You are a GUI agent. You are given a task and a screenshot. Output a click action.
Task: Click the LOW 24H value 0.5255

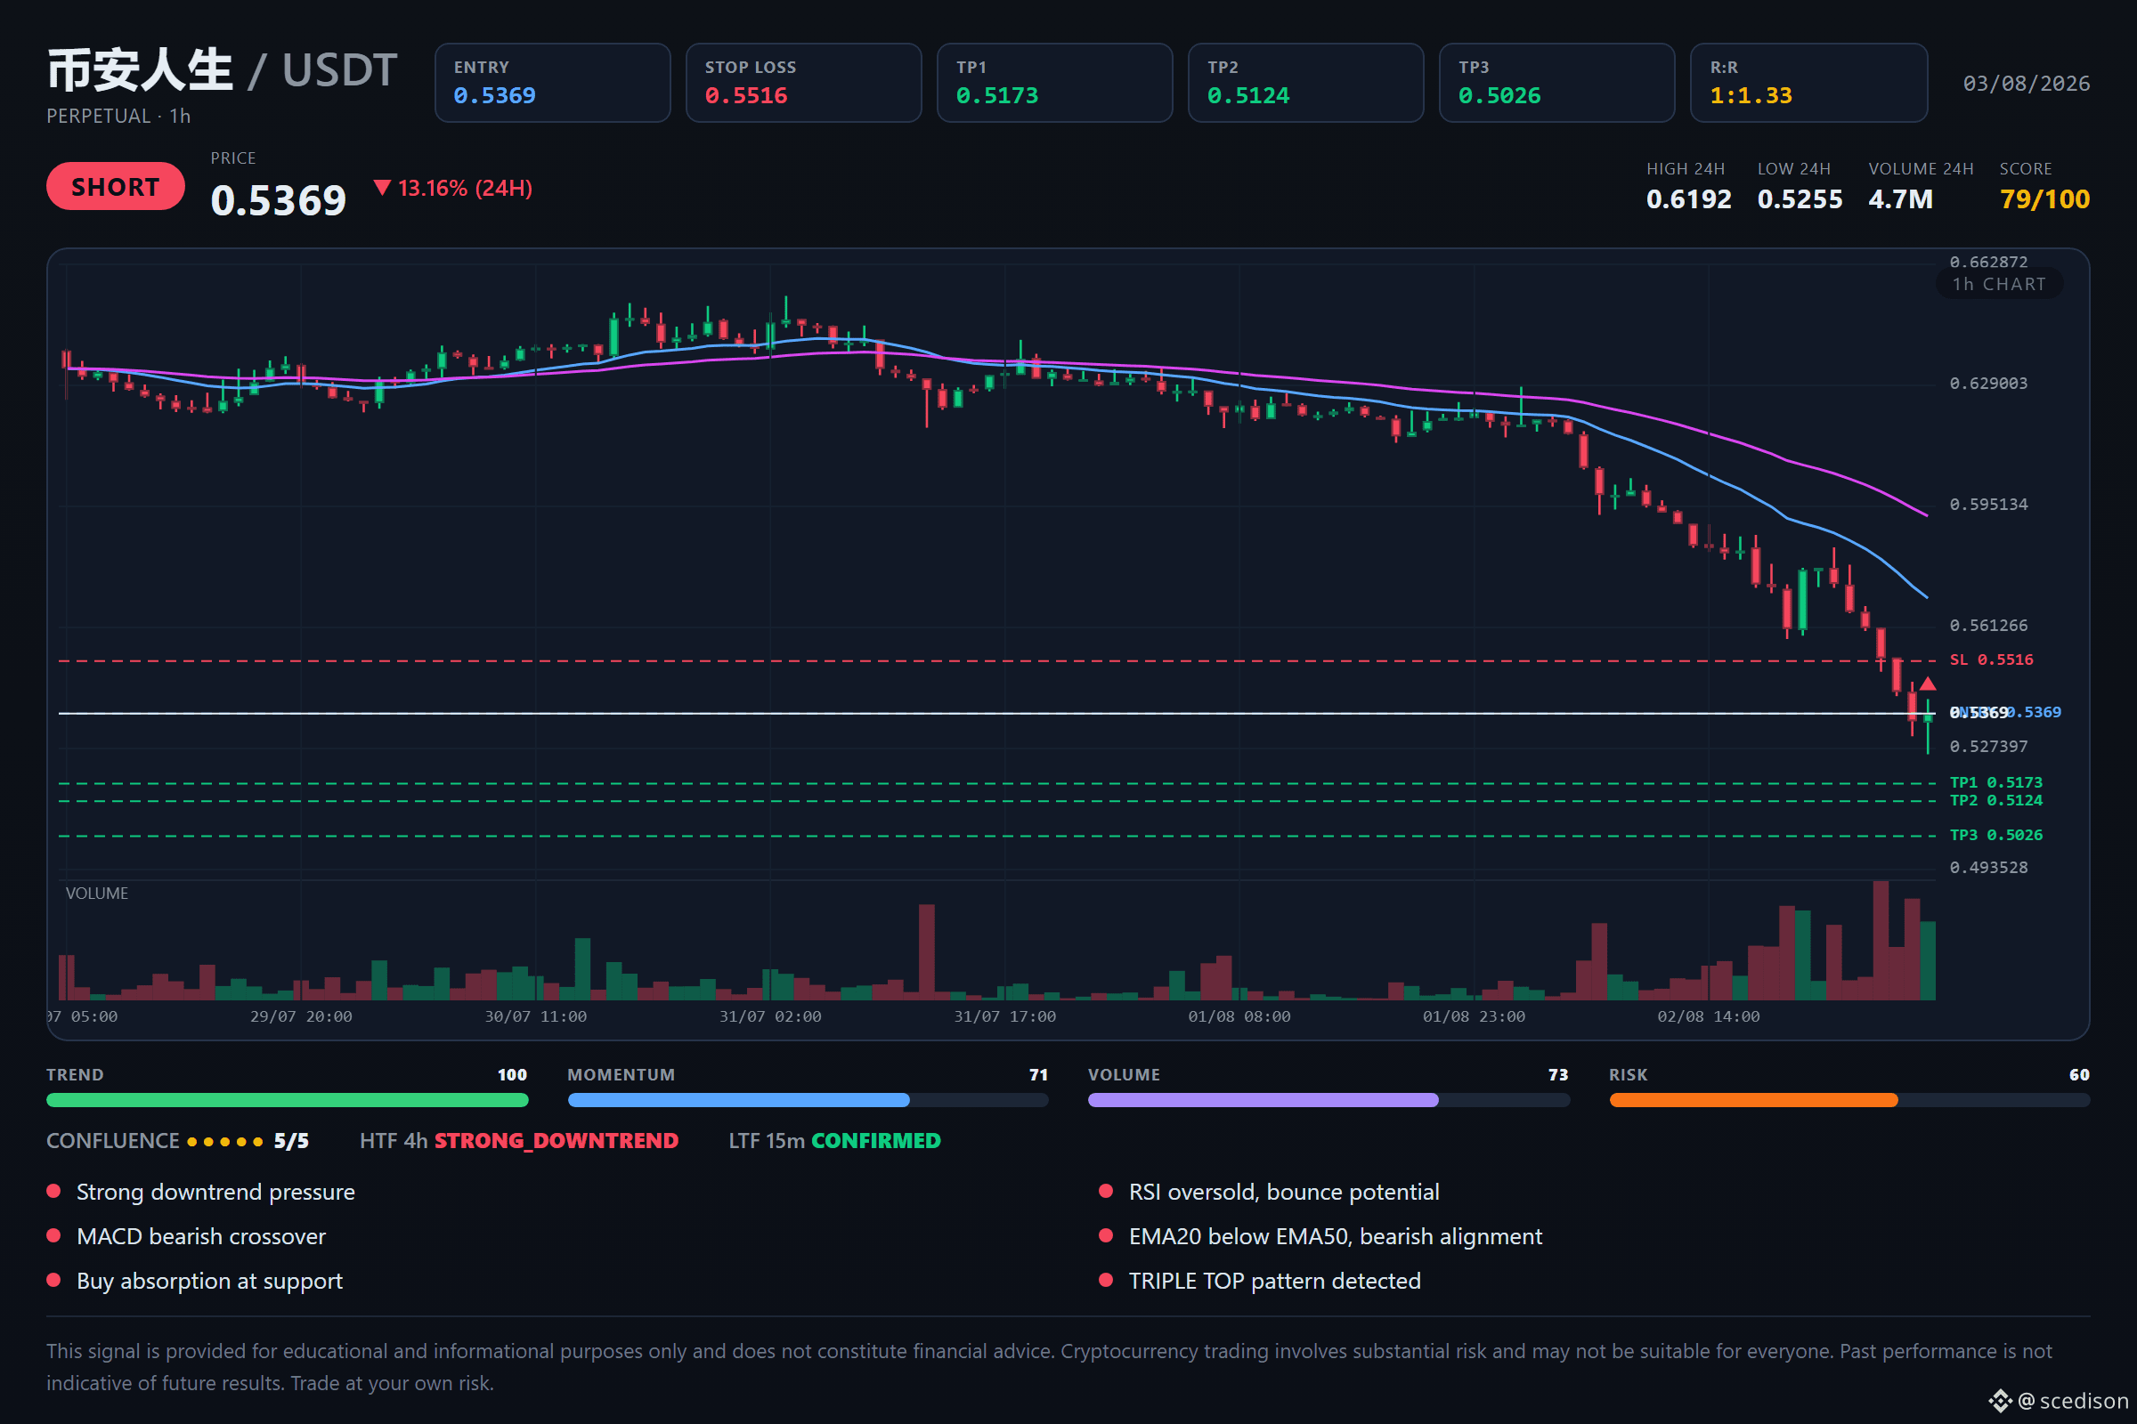[x=1800, y=198]
